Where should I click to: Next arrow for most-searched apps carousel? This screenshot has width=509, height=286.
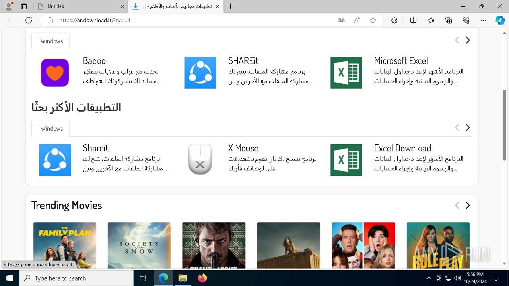click(x=468, y=128)
